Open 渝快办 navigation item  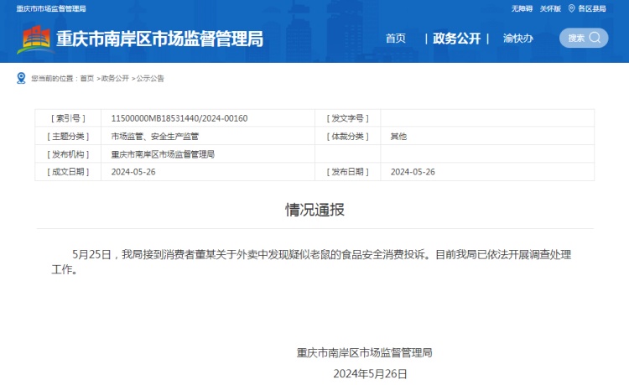(x=518, y=39)
